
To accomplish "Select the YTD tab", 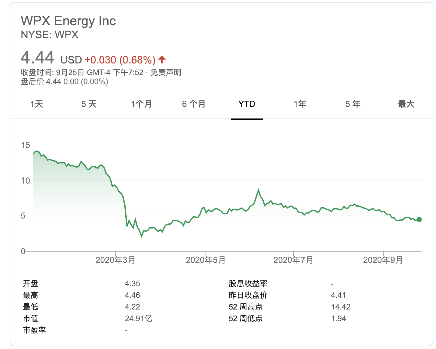I will pyautogui.click(x=247, y=104).
